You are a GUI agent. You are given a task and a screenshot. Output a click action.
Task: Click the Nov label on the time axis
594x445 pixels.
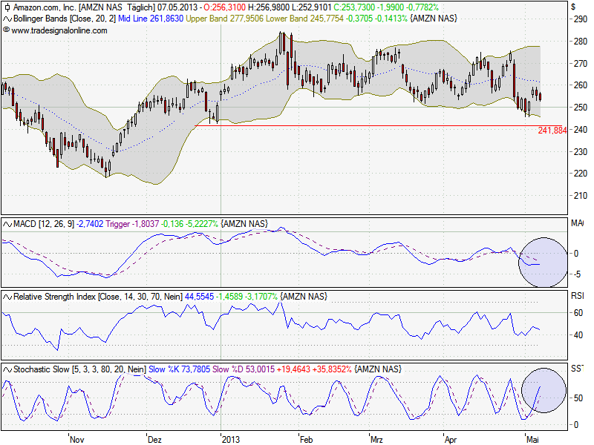76,439
